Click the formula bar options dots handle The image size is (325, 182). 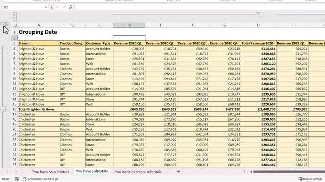[51, 7]
